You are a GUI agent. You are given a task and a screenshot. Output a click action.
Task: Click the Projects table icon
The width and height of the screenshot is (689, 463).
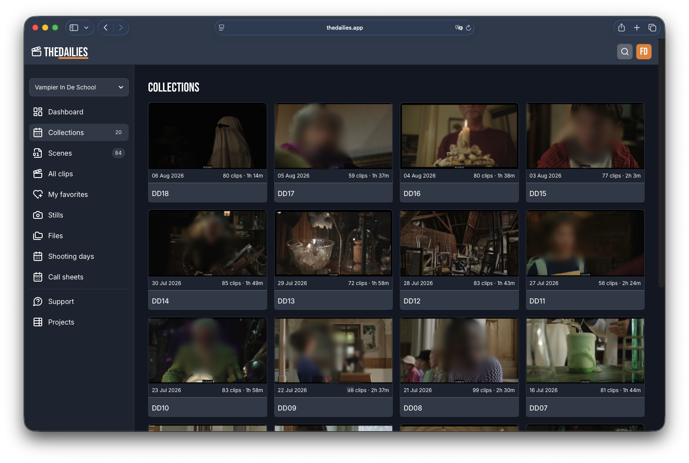click(x=38, y=322)
